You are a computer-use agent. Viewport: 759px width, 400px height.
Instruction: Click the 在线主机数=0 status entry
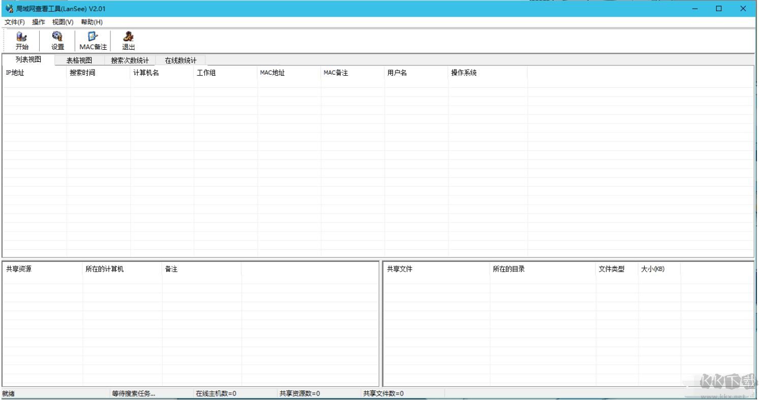[x=216, y=393]
